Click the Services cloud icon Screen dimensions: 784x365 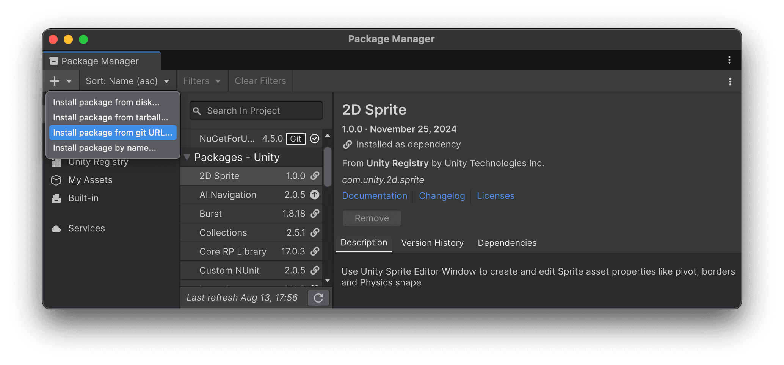56,229
